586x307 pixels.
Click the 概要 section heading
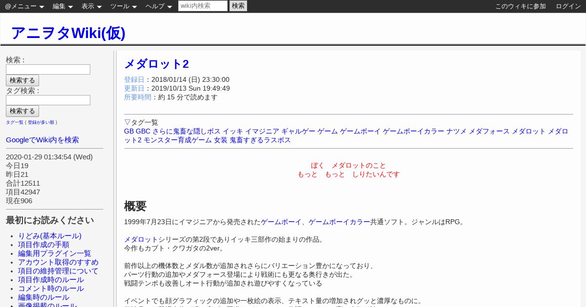135,206
